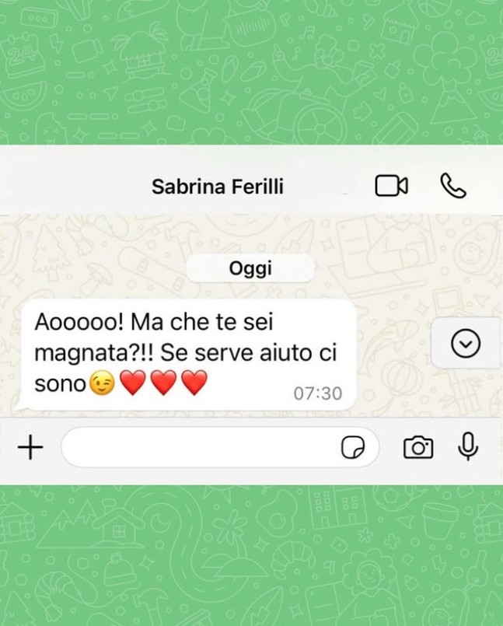503x626 pixels.
Task: Record a voice message with microphone icon
Action: point(467,446)
